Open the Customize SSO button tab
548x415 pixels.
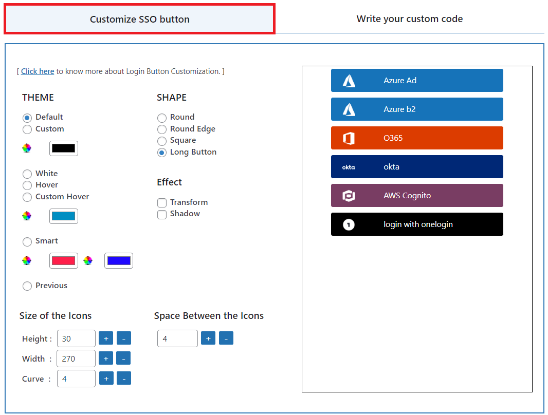(x=139, y=19)
